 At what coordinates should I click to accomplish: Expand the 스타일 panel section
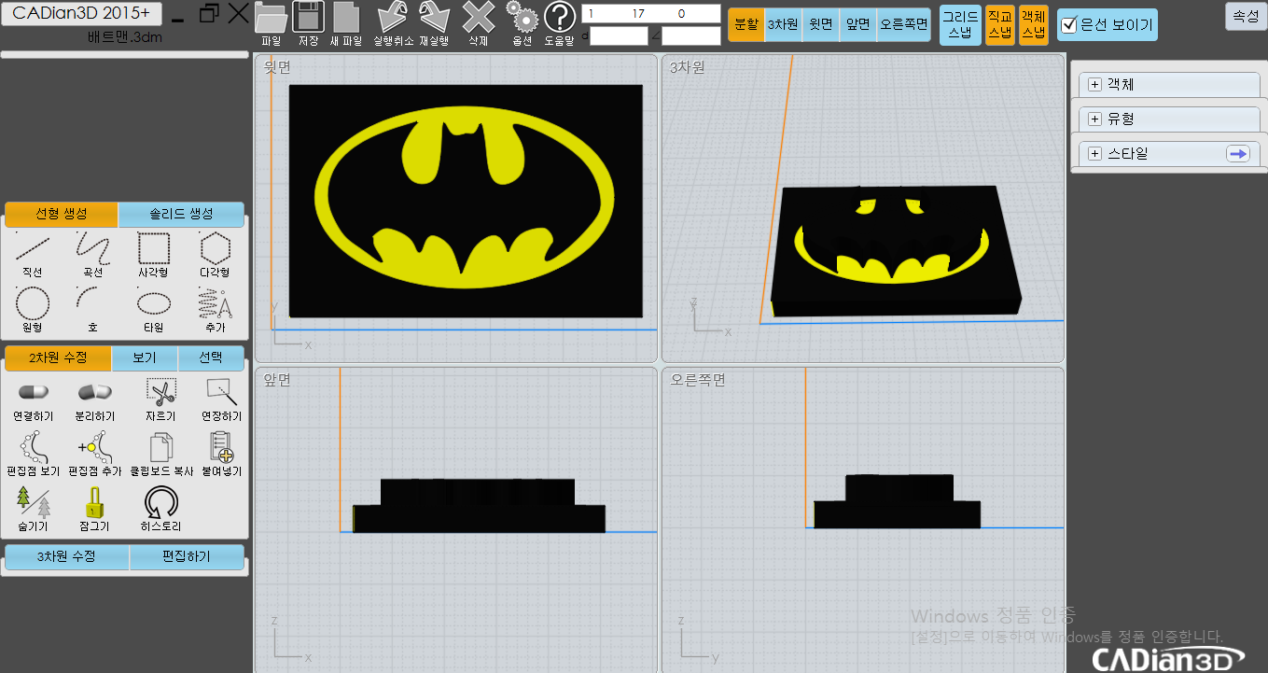(1095, 154)
